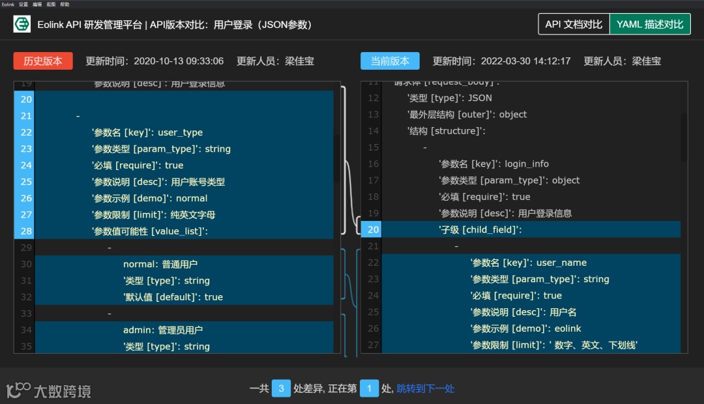Open the 编辑 menu
This screenshot has height=404, width=704.
[x=37, y=4]
